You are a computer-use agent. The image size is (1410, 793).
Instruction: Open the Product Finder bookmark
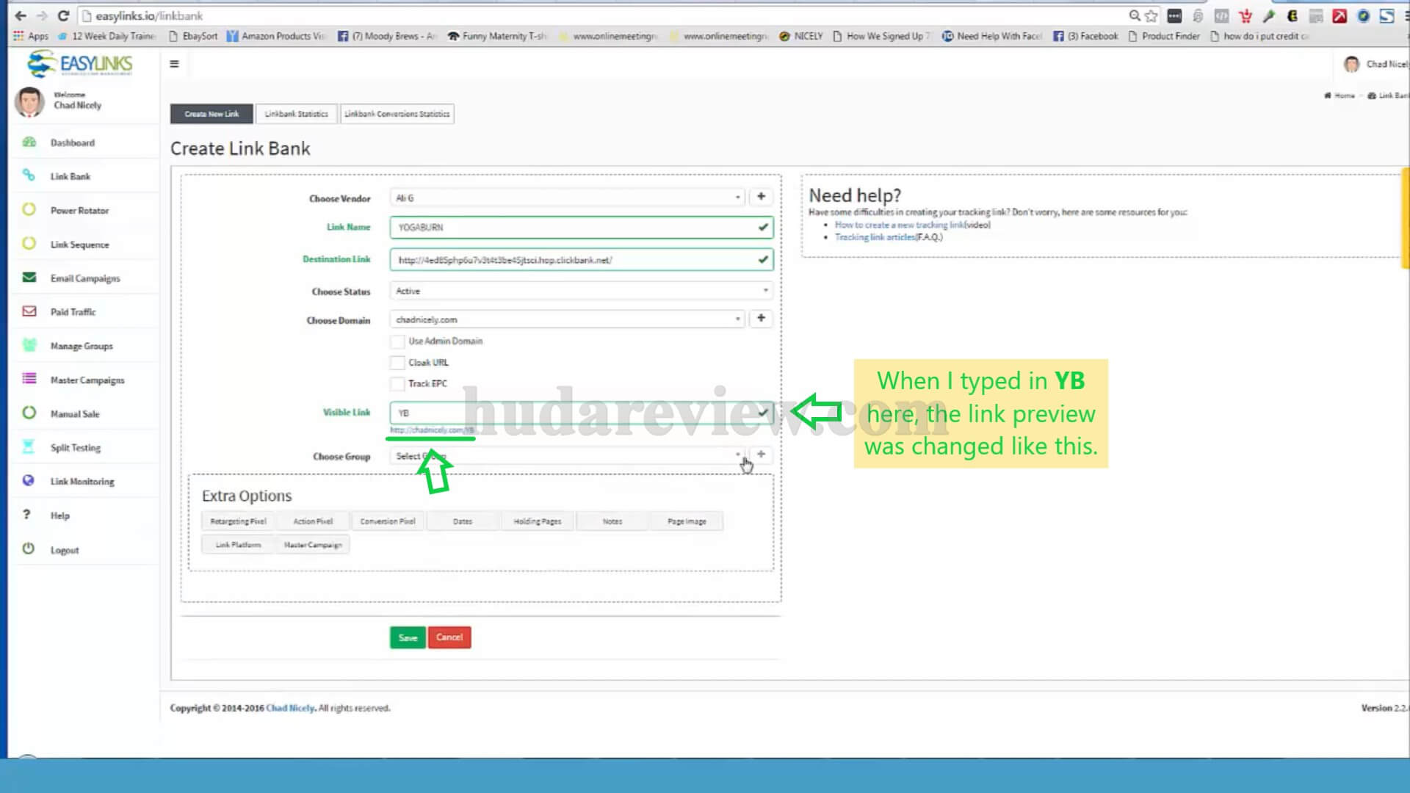[1164, 36]
